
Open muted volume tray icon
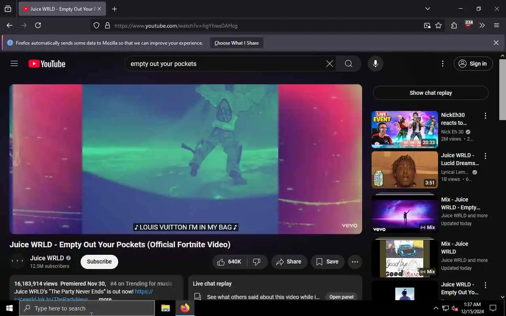[x=455, y=308]
